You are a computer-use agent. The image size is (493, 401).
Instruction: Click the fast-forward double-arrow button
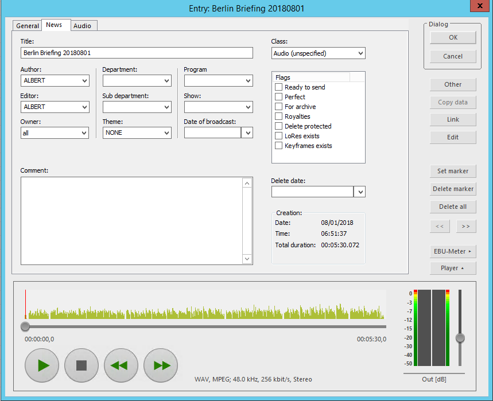pyautogui.click(x=161, y=365)
